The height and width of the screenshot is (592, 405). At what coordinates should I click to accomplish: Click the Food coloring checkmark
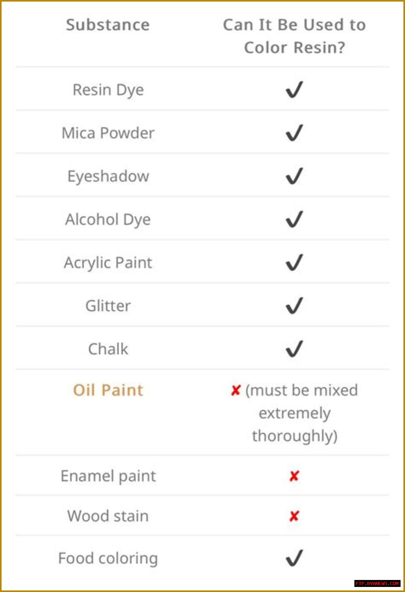pyautogui.click(x=294, y=558)
